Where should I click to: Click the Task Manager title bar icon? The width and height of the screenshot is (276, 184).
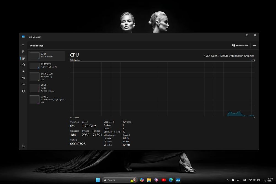pyautogui.click(x=23, y=37)
